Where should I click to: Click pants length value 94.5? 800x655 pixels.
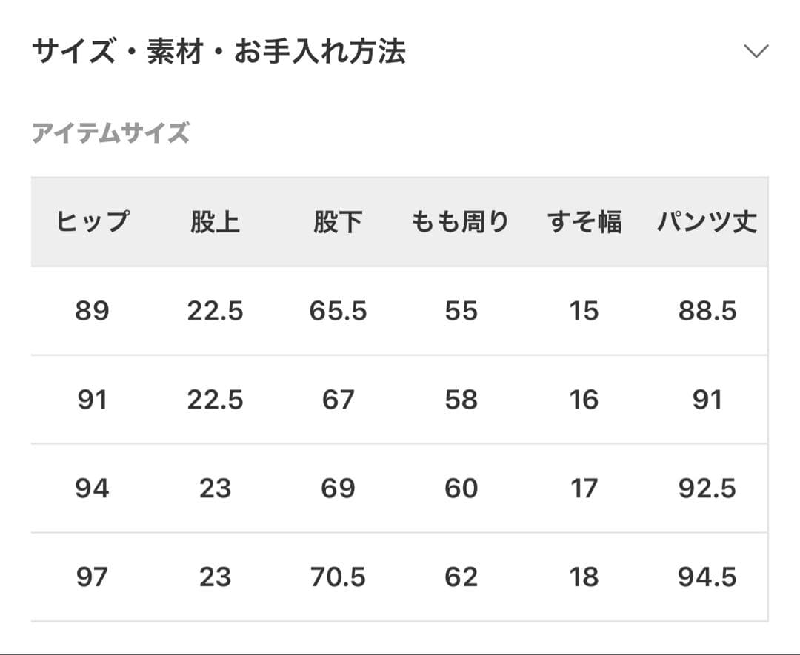(x=707, y=577)
